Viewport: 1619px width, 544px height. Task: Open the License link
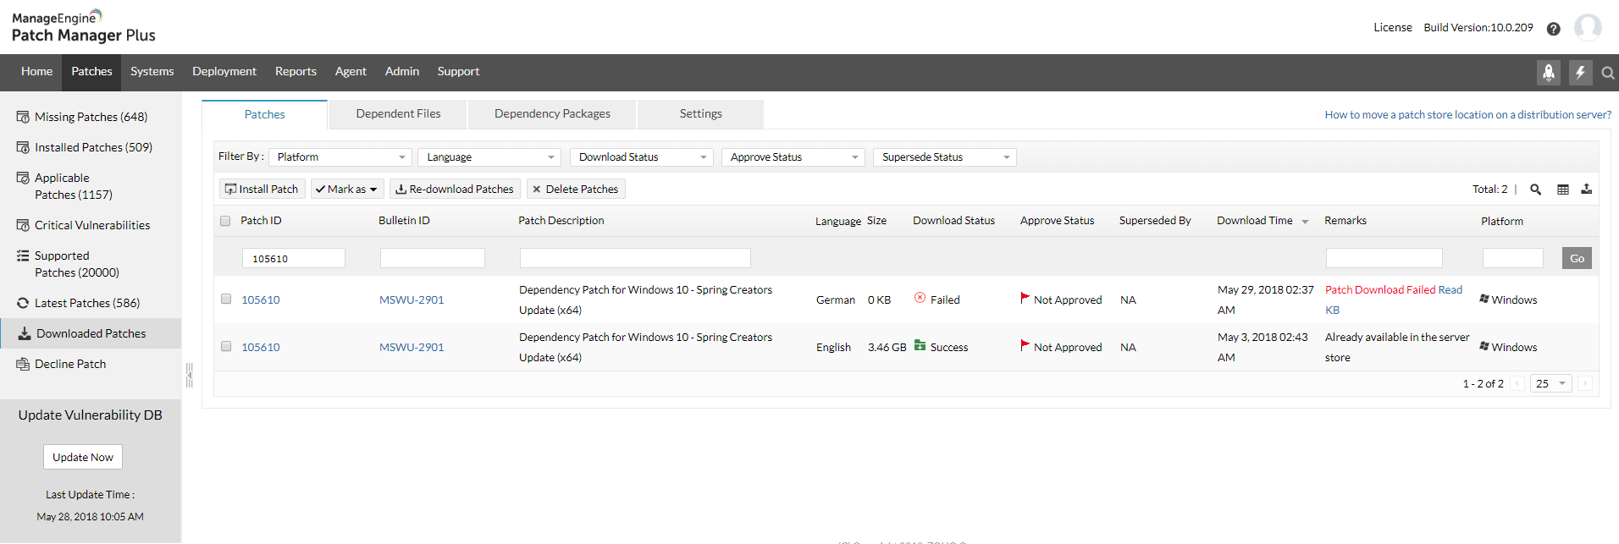point(1393,28)
